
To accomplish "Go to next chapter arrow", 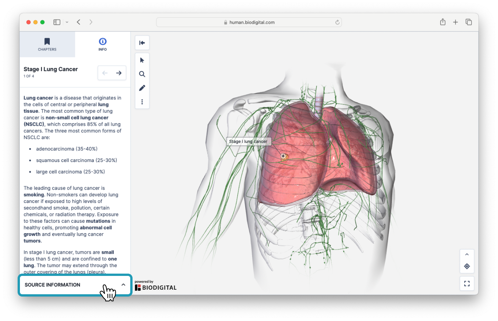I will tap(119, 73).
